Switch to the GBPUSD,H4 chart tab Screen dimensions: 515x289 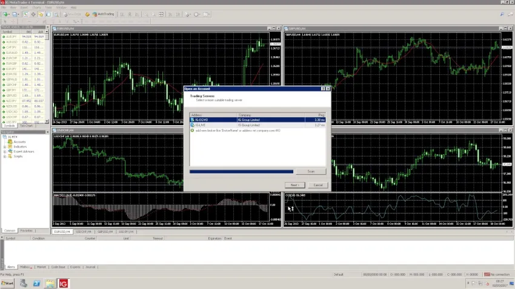pyautogui.click(x=105, y=232)
